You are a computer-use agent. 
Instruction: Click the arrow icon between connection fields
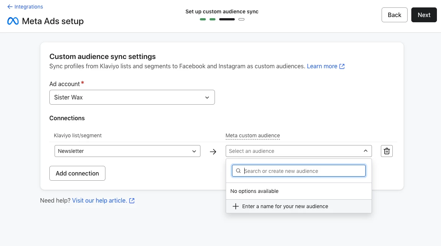(x=213, y=151)
